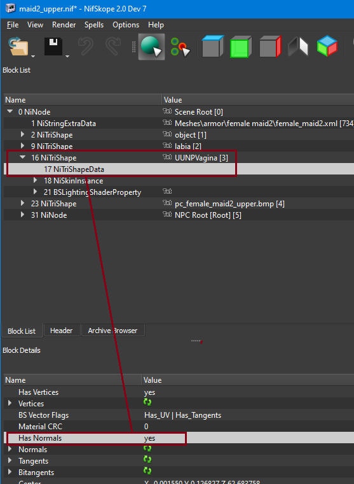
Task: Click Txt icon in BSLightingShaderProperty row
Action: click(167, 191)
